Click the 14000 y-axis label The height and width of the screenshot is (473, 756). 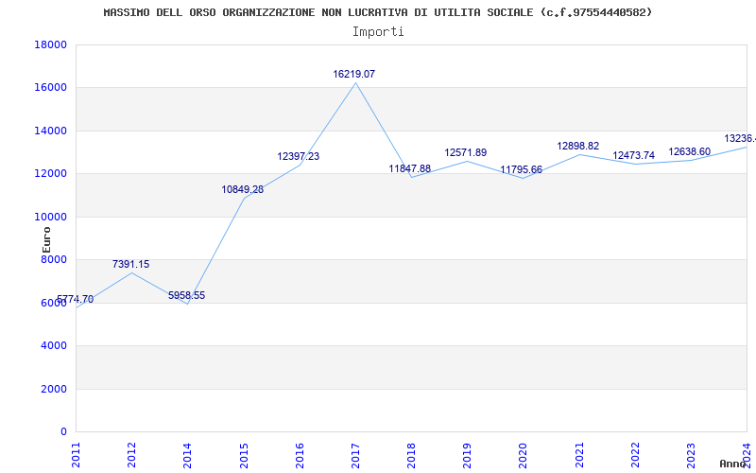tap(51, 131)
